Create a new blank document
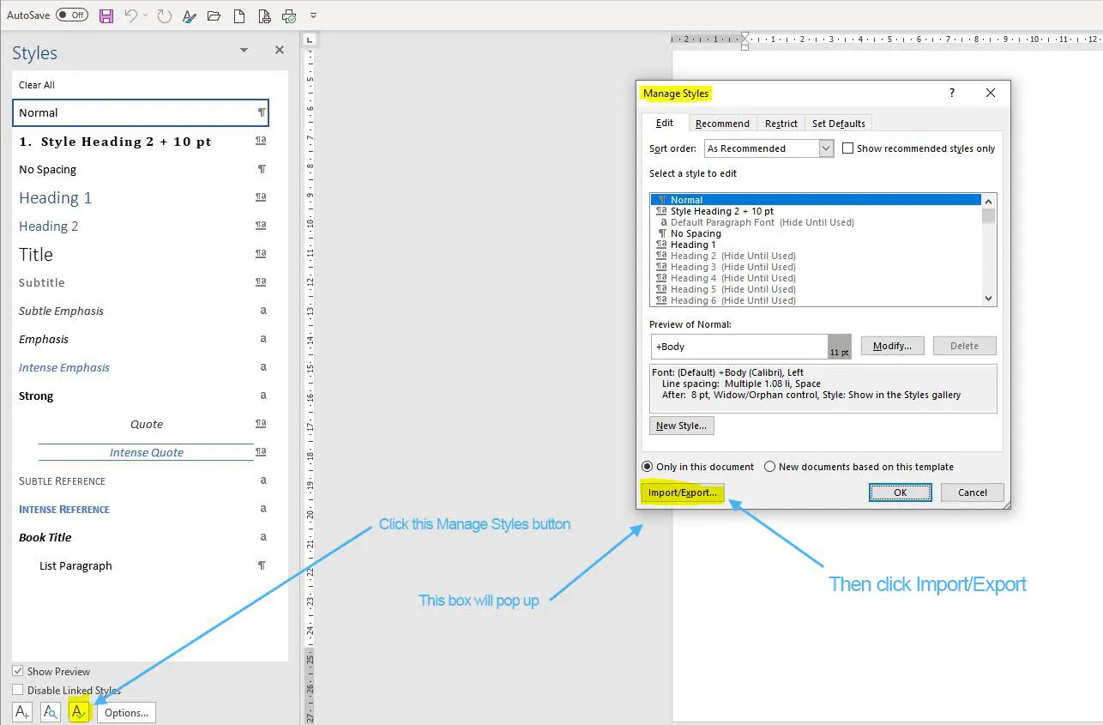The image size is (1103, 725). (x=238, y=15)
